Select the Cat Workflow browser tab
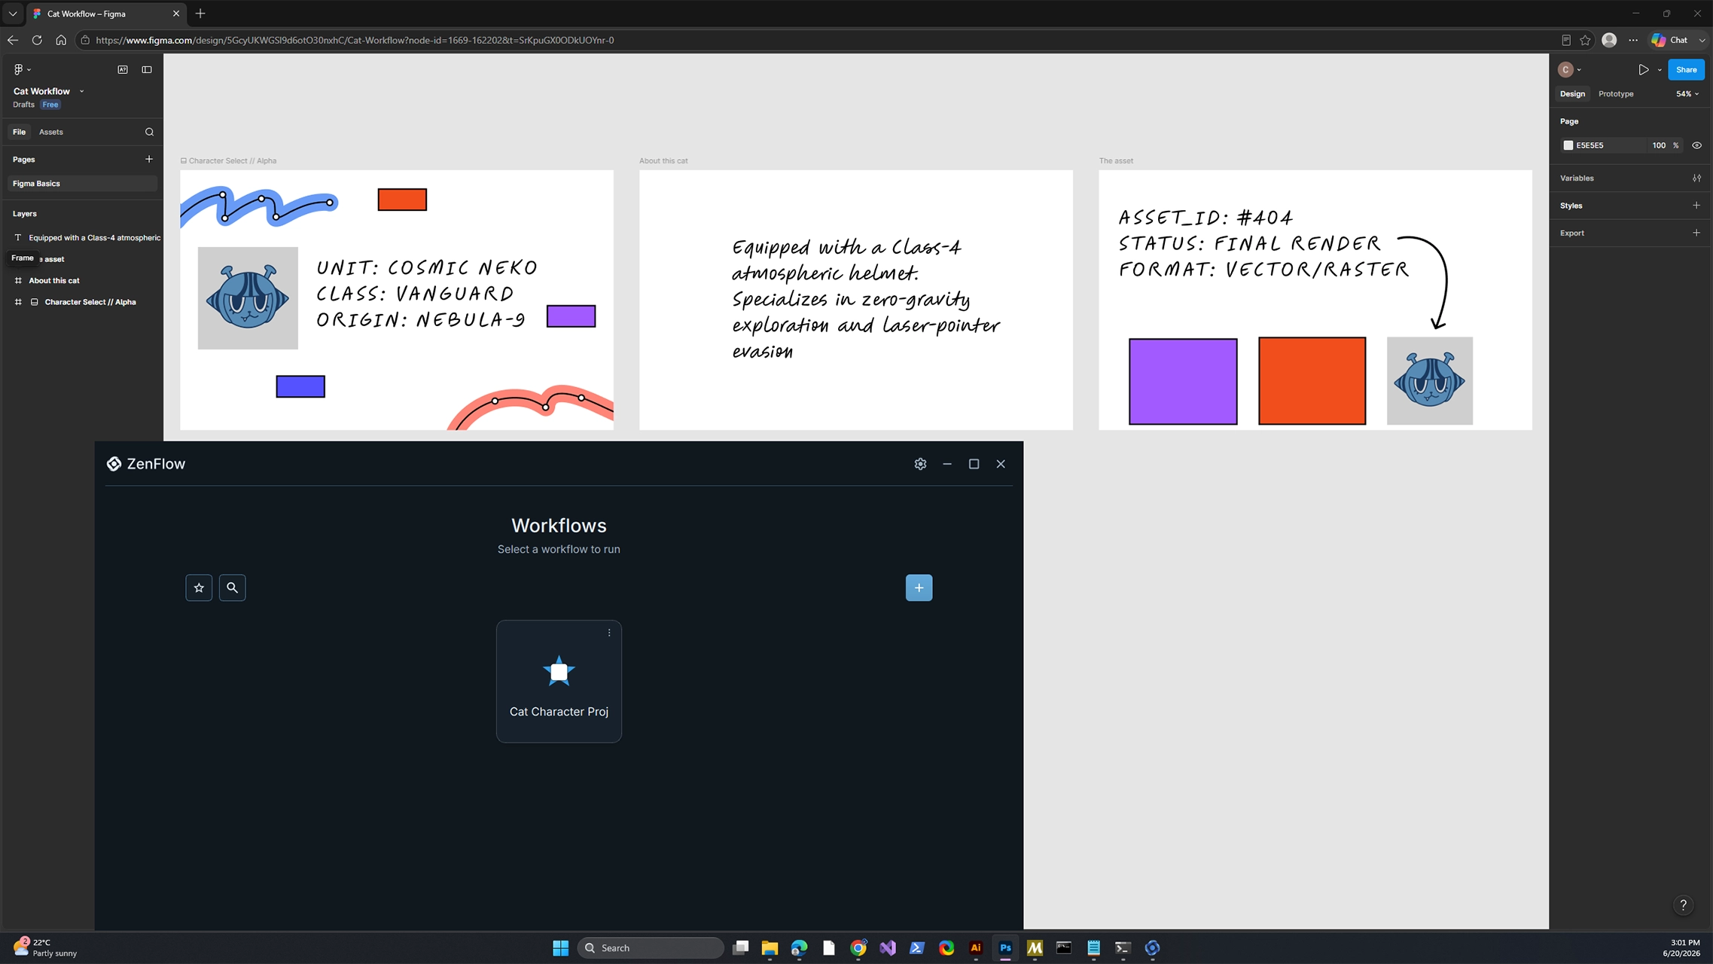This screenshot has height=964, width=1713. click(105, 14)
